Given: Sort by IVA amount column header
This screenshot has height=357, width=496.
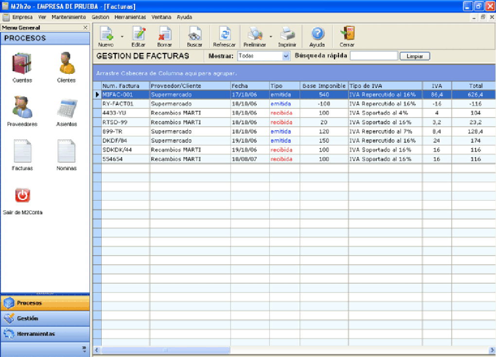Looking at the screenshot, I should click(x=437, y=85).
